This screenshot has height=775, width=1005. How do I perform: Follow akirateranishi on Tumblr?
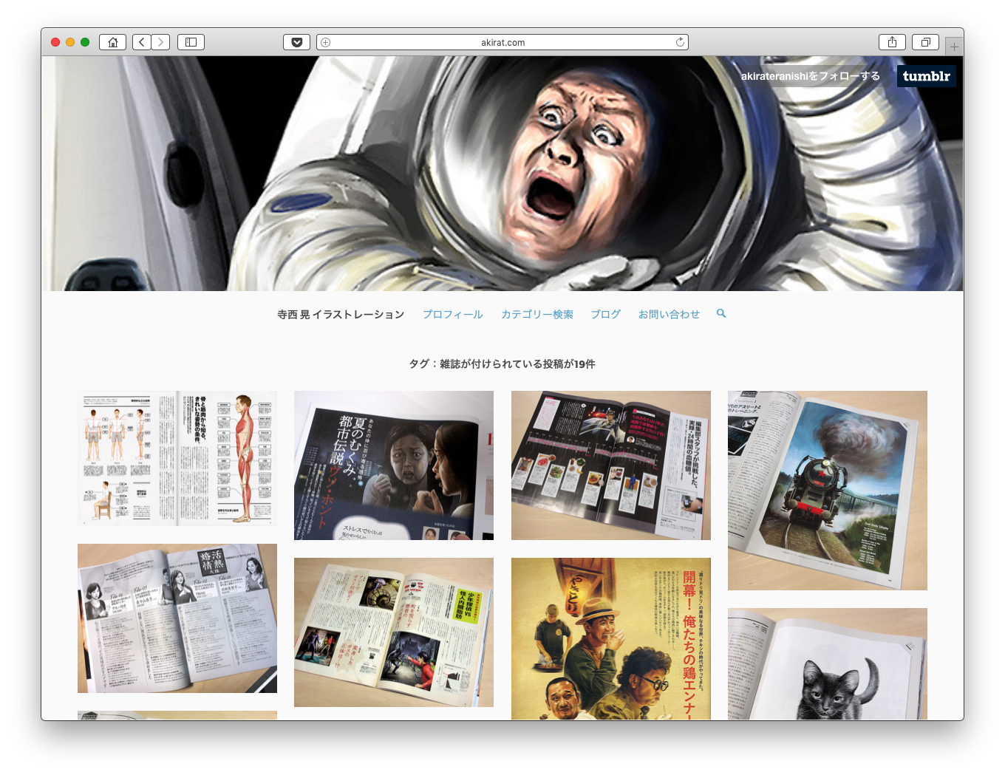[x=811, y=76]
